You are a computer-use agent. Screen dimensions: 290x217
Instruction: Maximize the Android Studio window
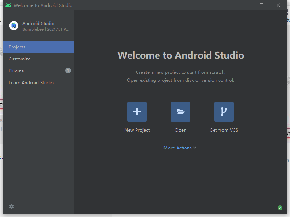(261, 5)
